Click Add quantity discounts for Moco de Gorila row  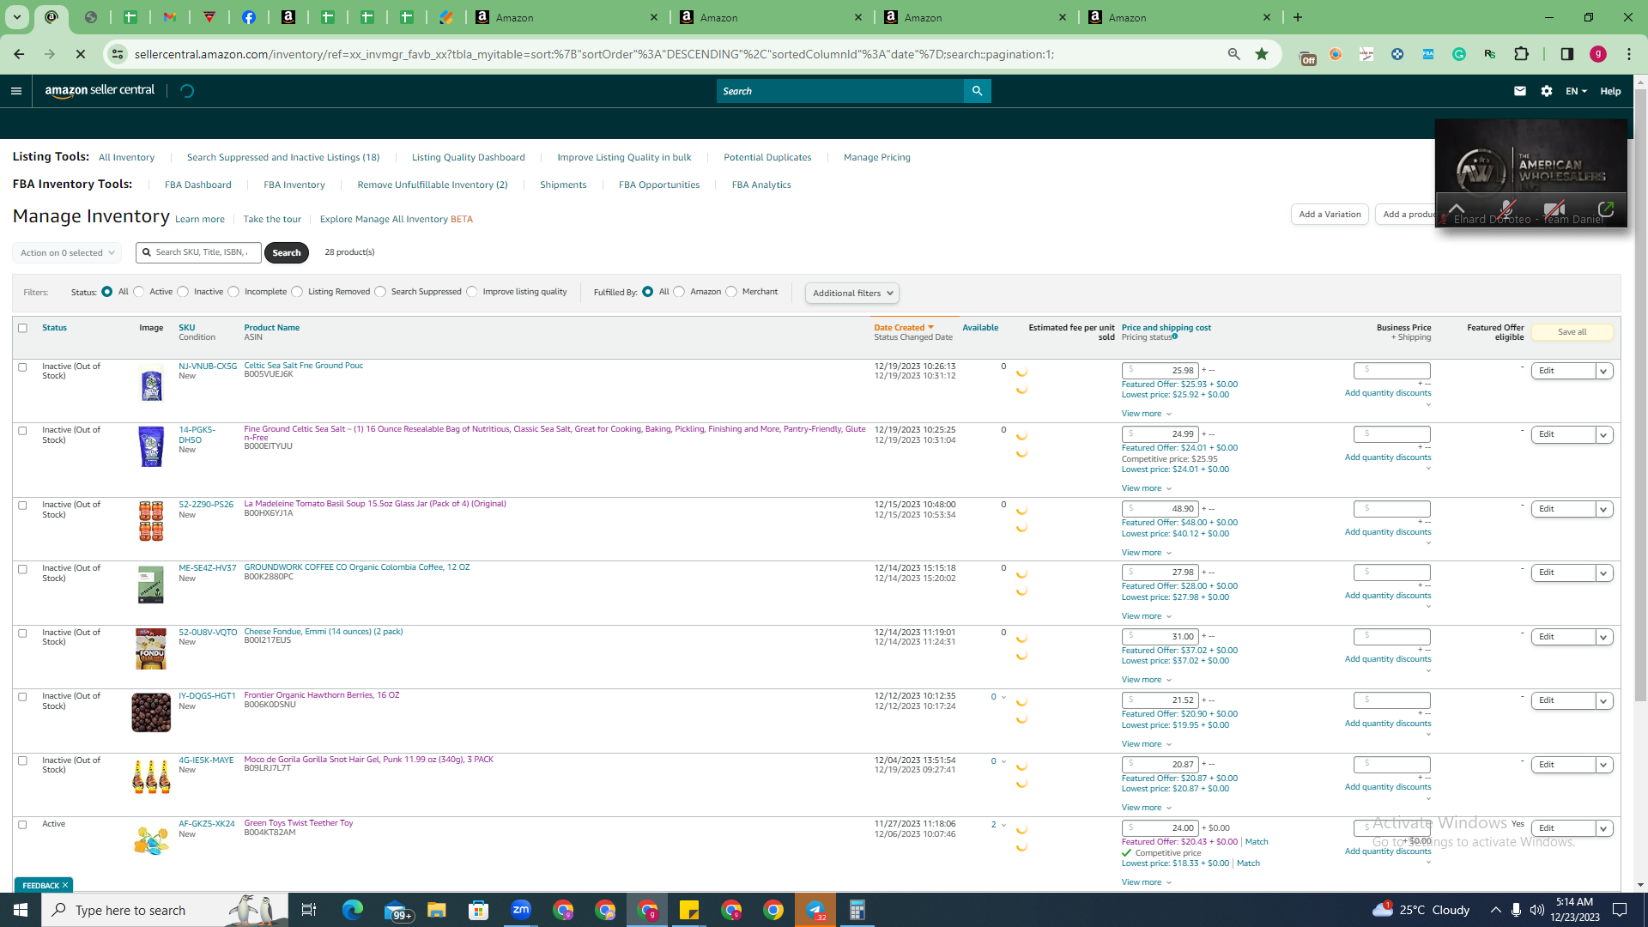click(1388, 787)
